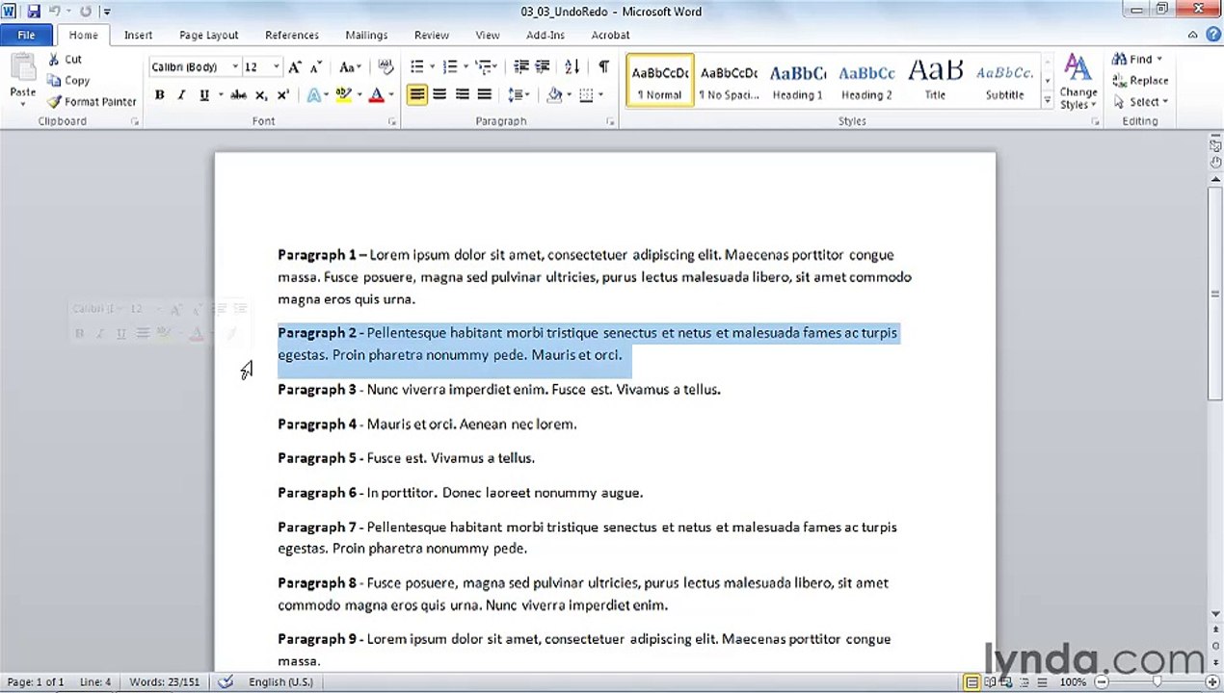Viewport: 1224px width, 693px height.
Task: Click the vertical scrollbar thumb
Action: (1216, 294)
